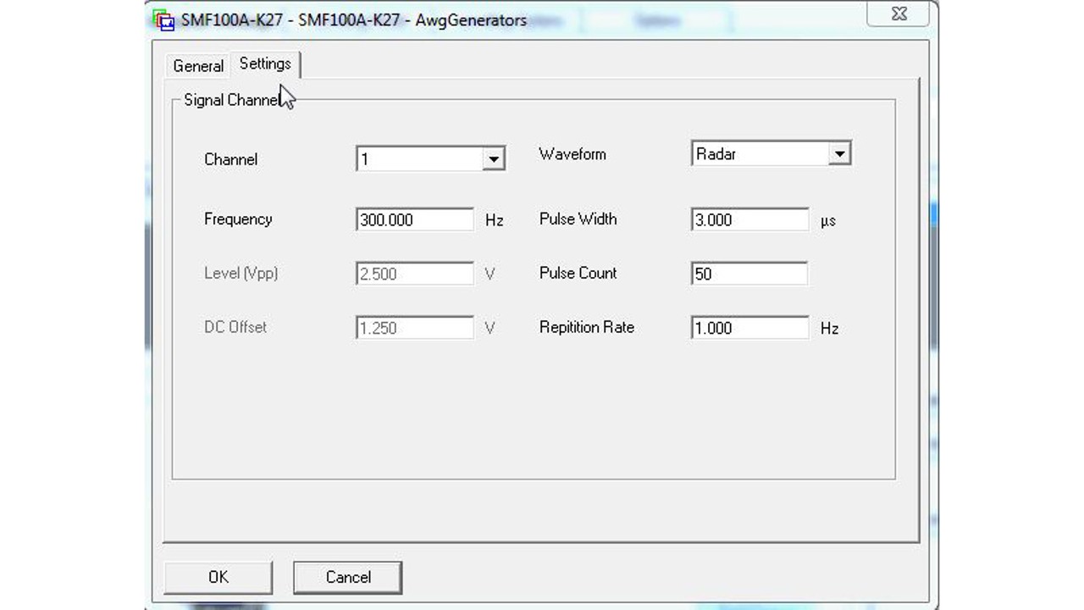1084x610 pixels.
Task: Click the Pulse Count label
Action: [x=578, y=273]
